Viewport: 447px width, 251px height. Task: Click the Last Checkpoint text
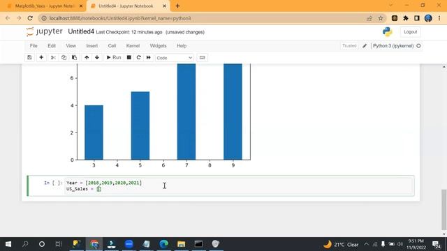point(129,32)
